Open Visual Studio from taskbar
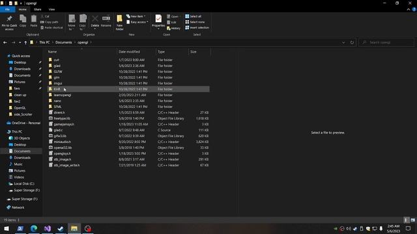 tap(48, 228)
